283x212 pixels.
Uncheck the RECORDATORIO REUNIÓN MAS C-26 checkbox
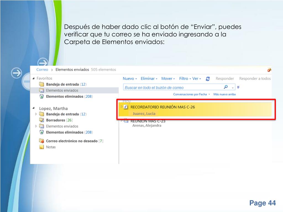tap(126, 107)
